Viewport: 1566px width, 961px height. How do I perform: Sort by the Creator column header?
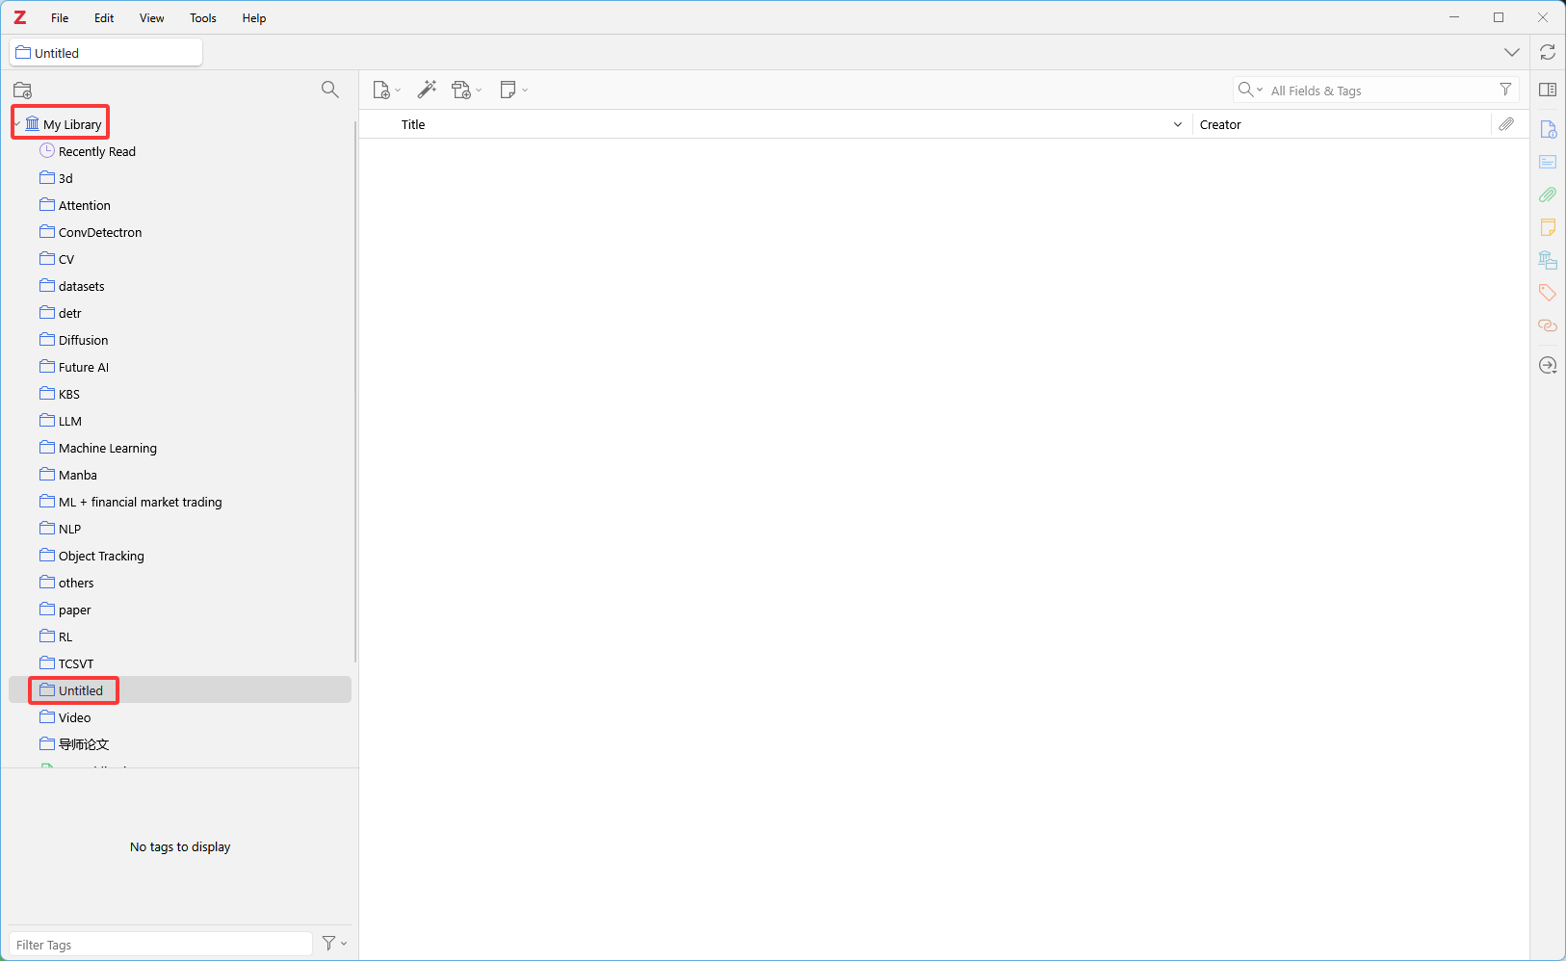(1341, 124)
